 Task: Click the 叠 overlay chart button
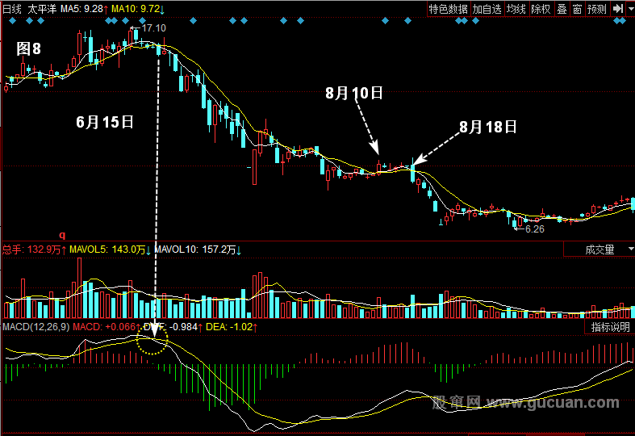562,9
